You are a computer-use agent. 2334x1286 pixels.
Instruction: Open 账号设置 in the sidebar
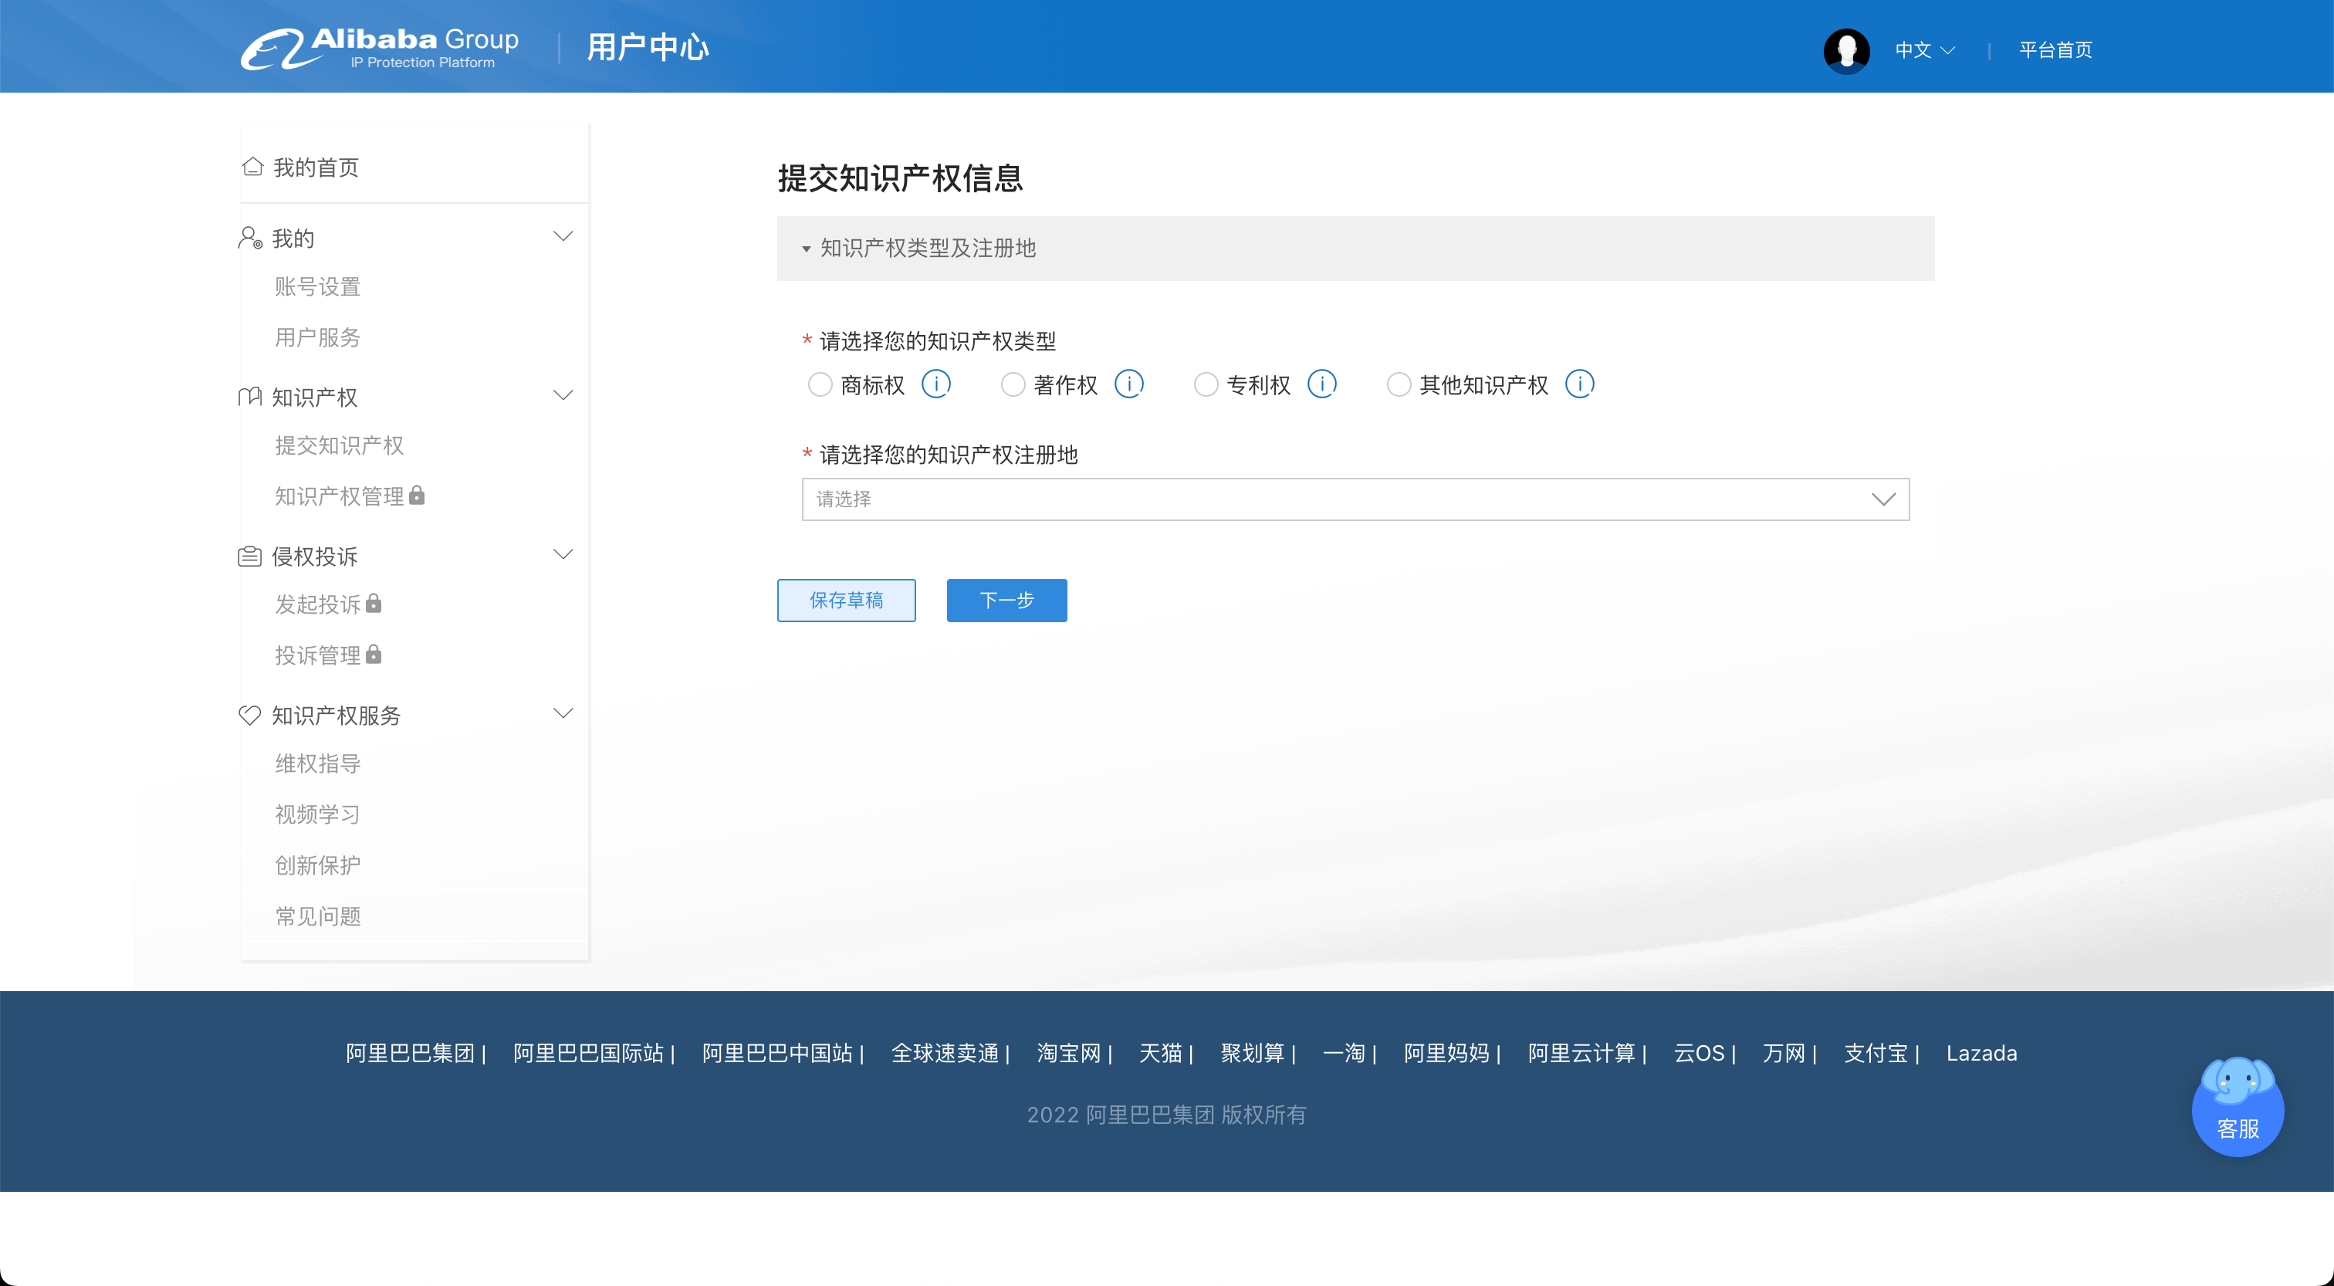317,286
